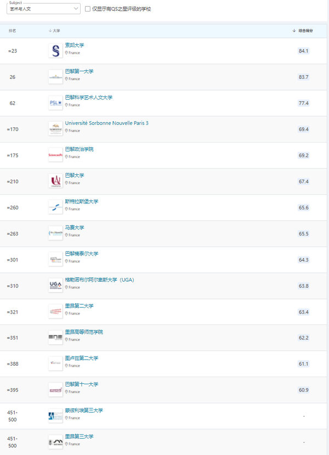Click the 斯特拉斯堡大学 logo icon
The height and width of the screenshot is (455, 329).
pos(55,207)
